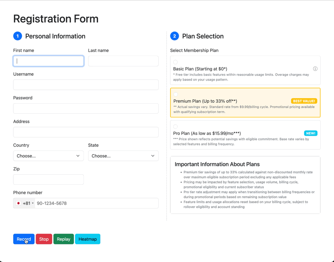The width and height of the screenshot is (334, 262).
Task: Click the Registration Form heading
Action: 56,19
